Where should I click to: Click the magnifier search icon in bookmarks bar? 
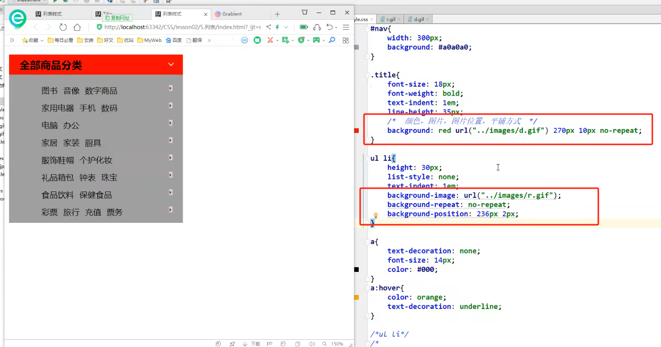[332, 40]
